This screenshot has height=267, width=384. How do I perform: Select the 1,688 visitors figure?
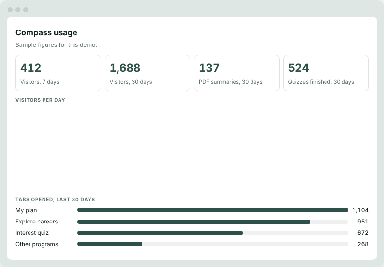coord(125,68)
